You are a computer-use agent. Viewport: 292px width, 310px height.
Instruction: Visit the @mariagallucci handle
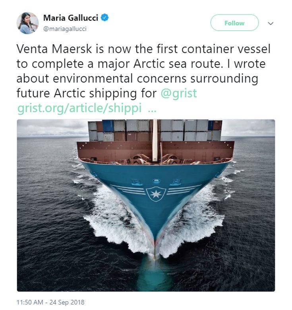pyautogui.click(x=65, y=29)
